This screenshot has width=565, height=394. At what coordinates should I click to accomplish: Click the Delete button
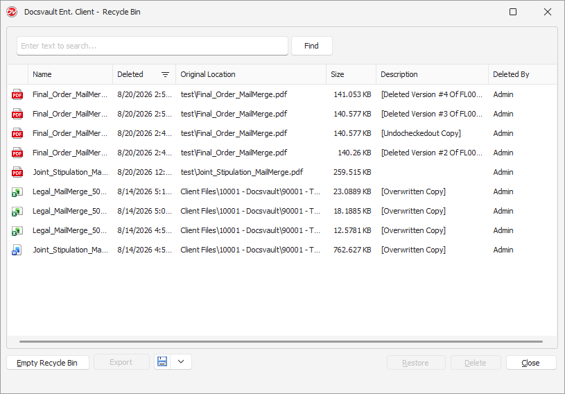click(x=476, y=363)
